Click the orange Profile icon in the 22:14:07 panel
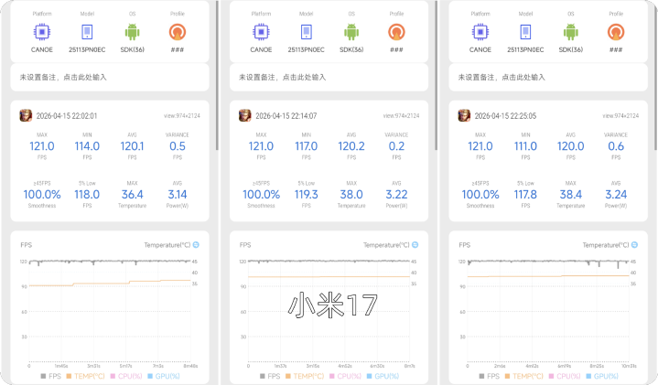Viewport: 658px width, 385px height. [x=396, y=32]
